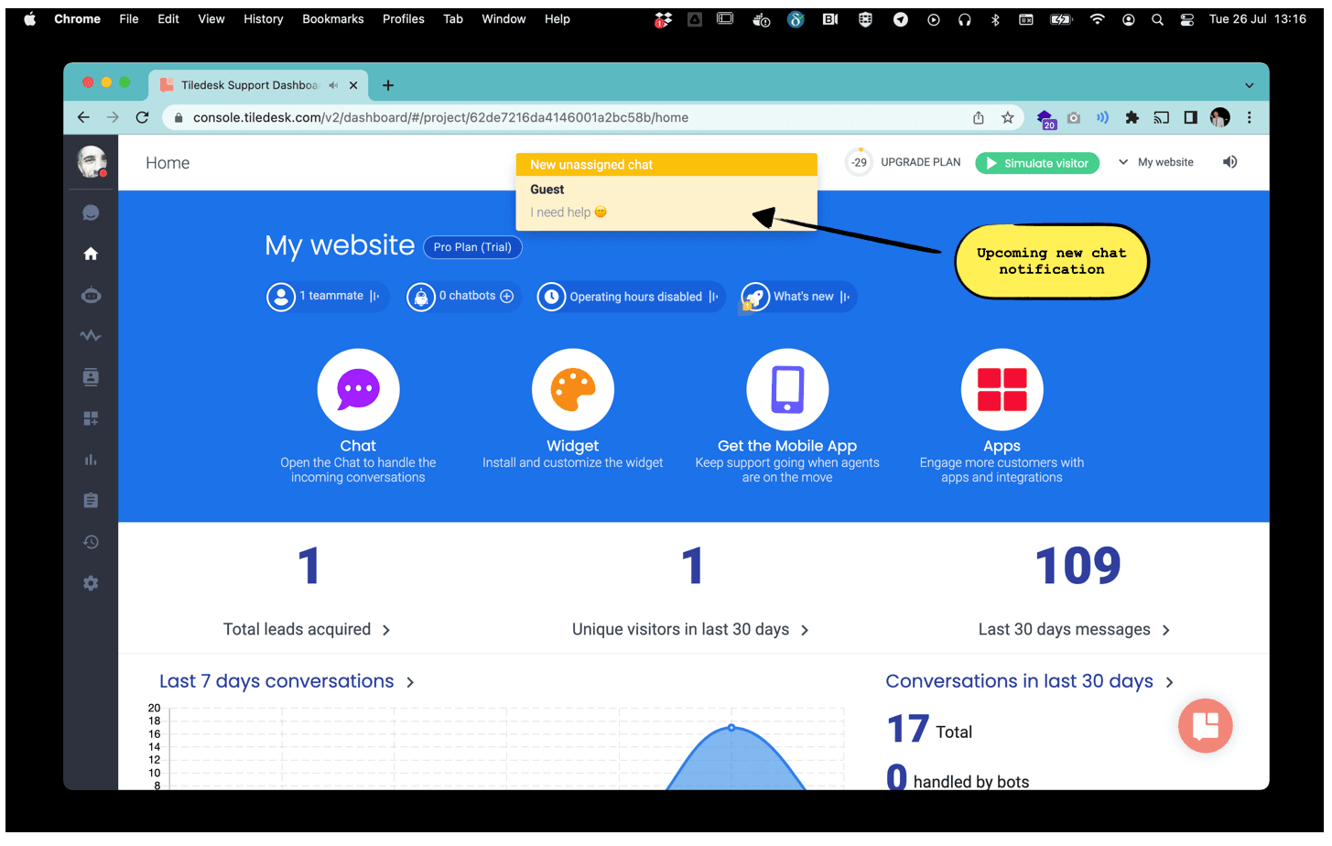Open Settings gear in the sidebar
This screenshot has width=1332, height=846.
91,583
